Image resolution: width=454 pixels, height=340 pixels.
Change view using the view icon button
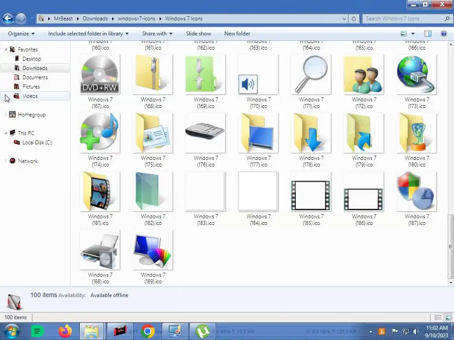(403, 34)
